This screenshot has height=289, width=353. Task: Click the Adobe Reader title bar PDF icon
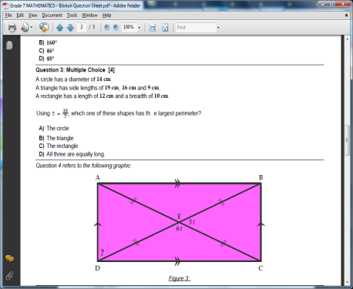click(x=5, y=5)
